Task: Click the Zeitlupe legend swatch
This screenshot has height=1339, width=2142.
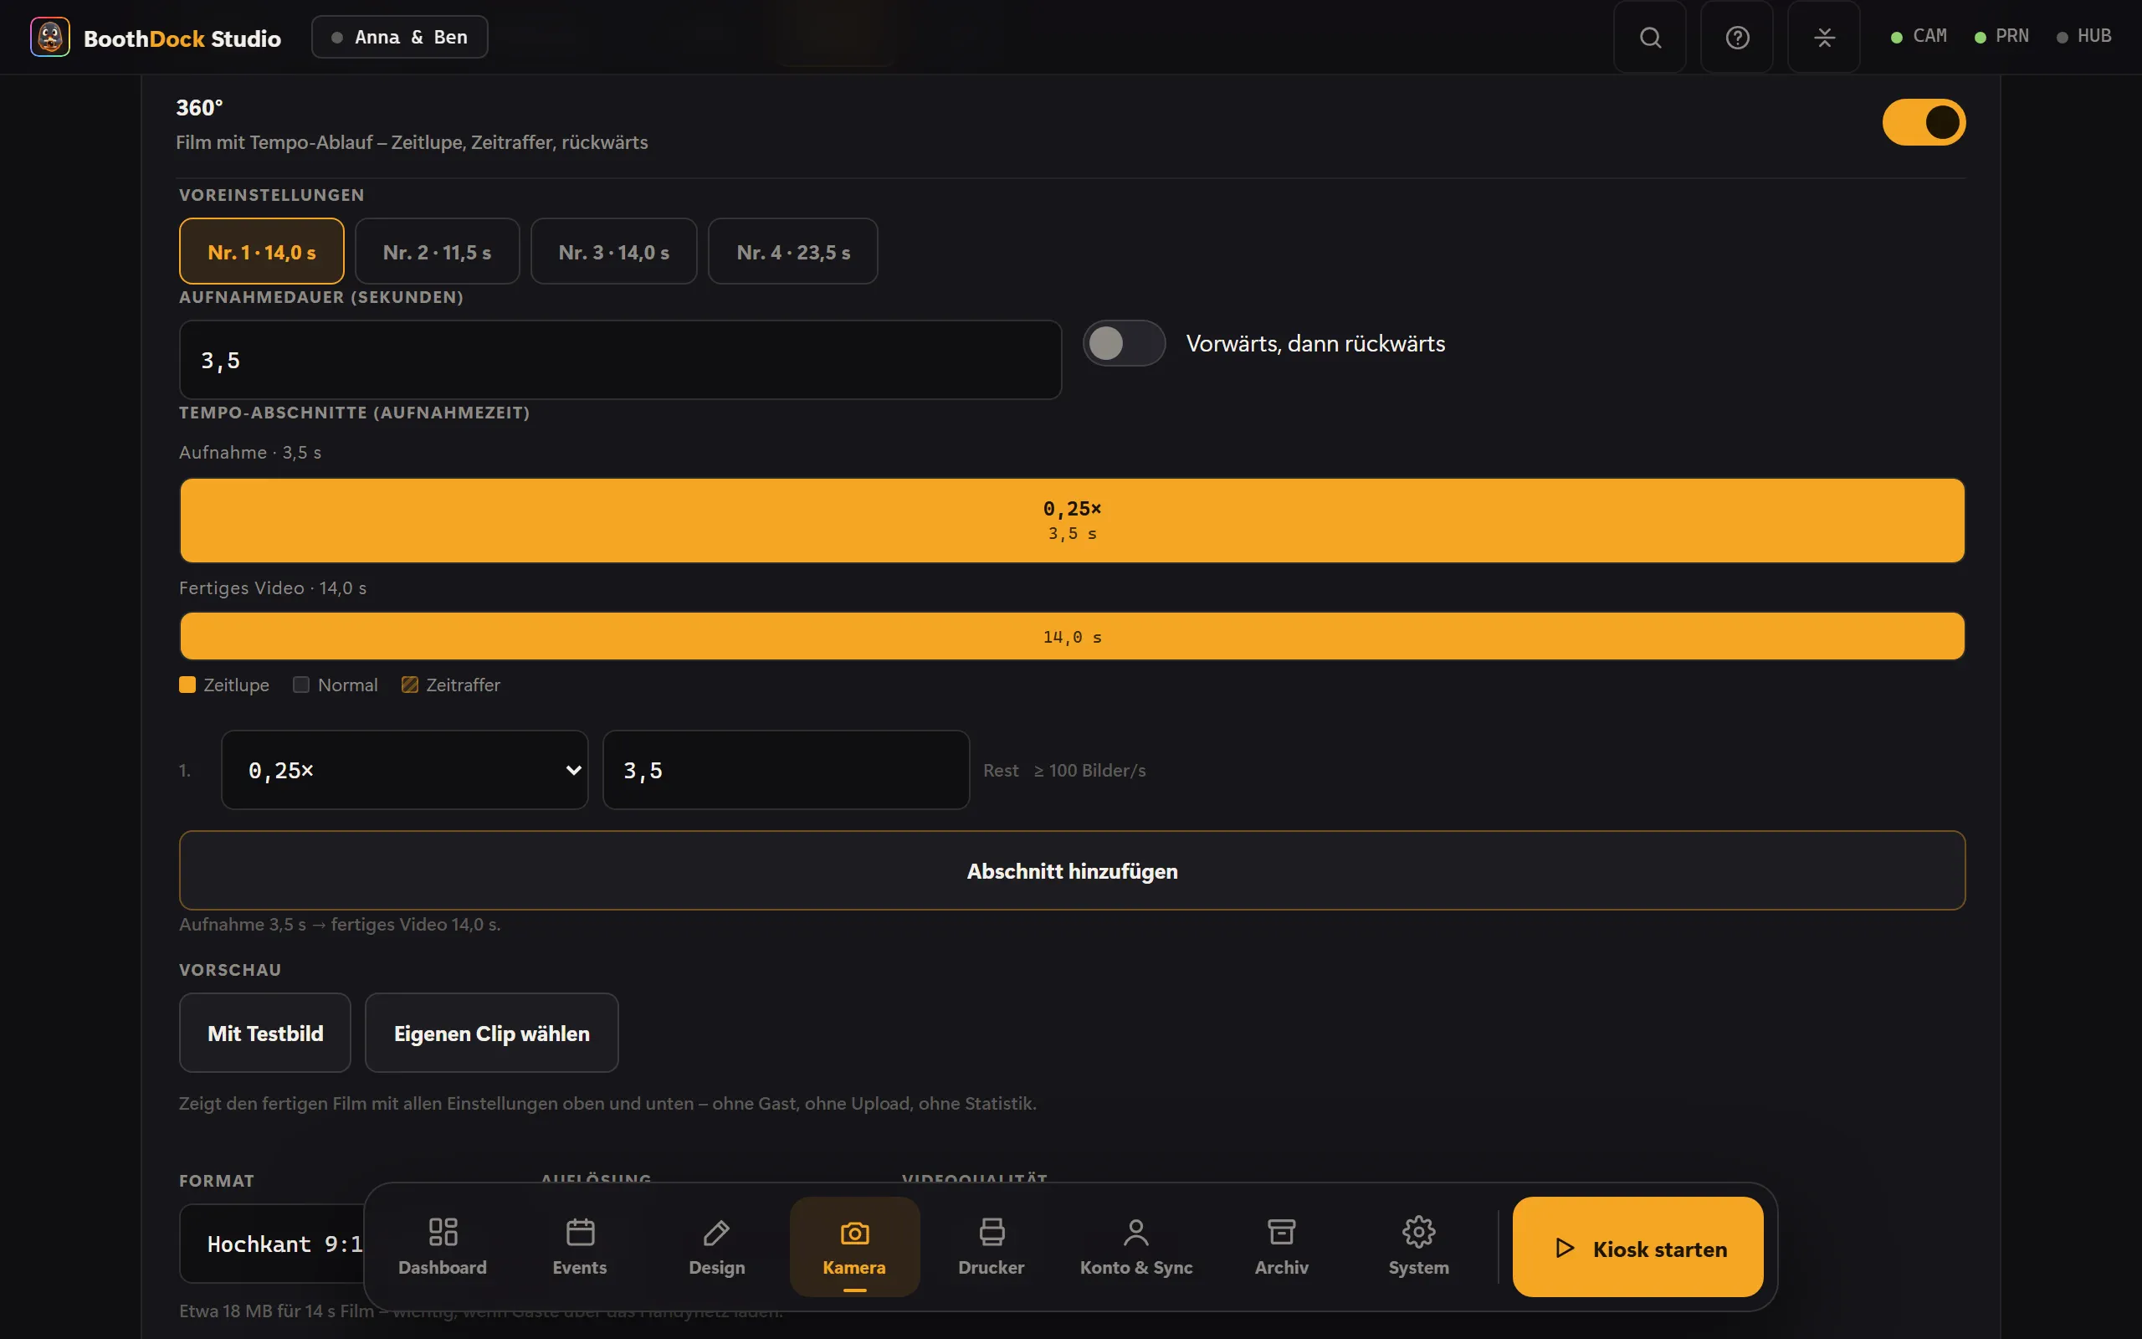Action: (187, 685)
